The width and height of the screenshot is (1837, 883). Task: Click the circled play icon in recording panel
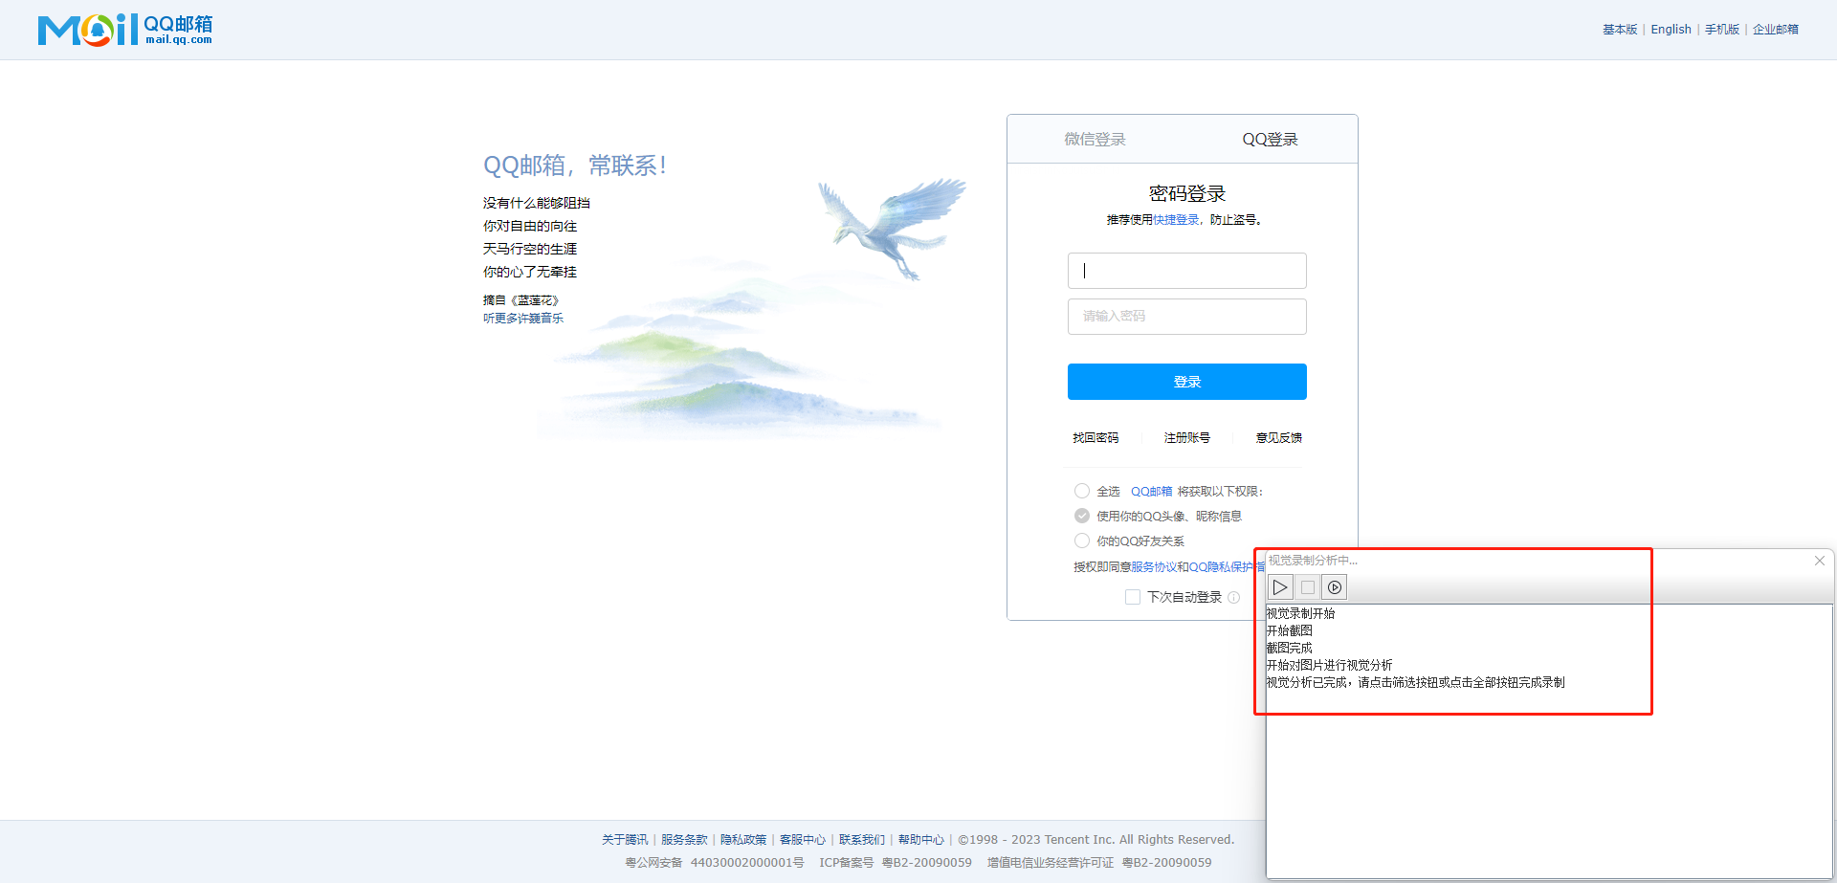coord(1335,587)
